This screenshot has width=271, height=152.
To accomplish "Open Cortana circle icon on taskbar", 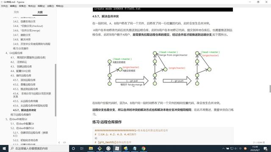I will 73,148.
